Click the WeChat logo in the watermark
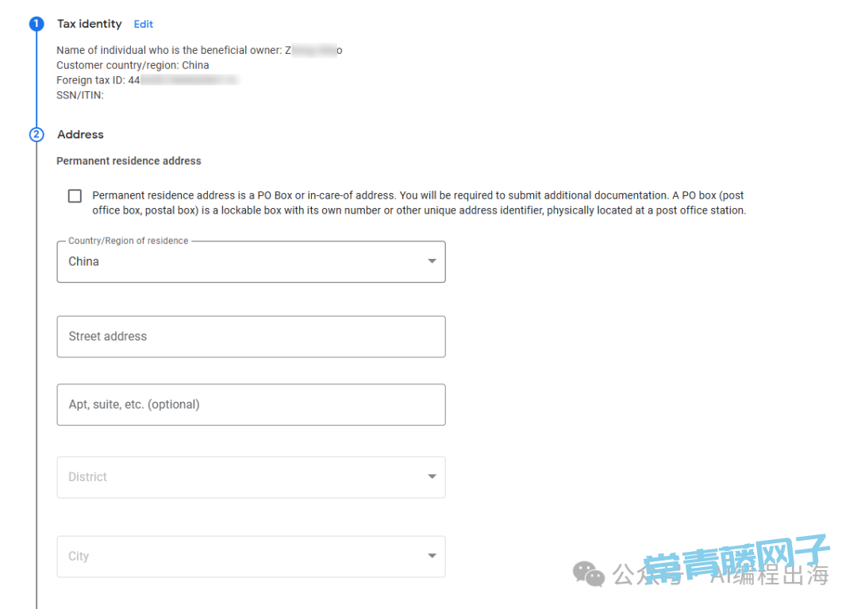857x609 pixels. pos(589,572)
